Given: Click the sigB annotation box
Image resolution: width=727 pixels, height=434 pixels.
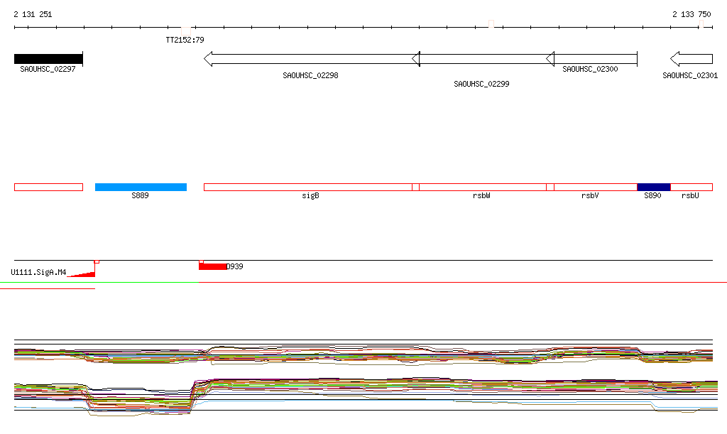Looking at the screenshot, I should pyautogui.click(x=307, y=187).
